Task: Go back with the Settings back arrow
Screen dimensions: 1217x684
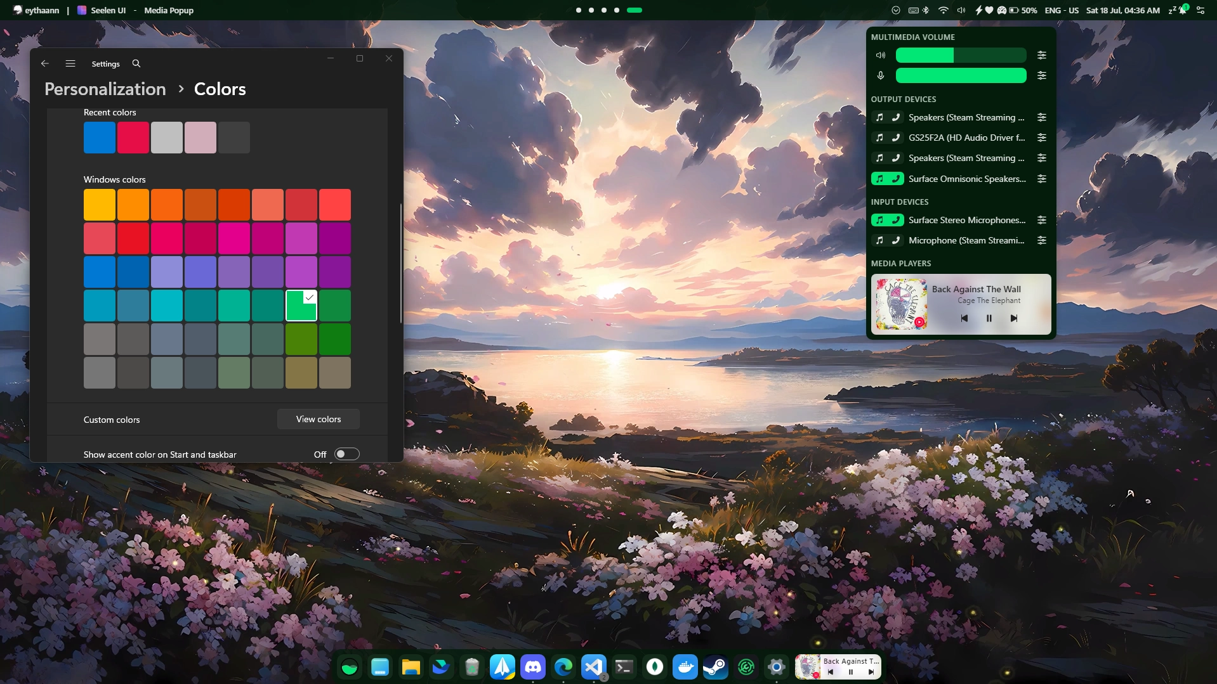Action: point(45,63)
